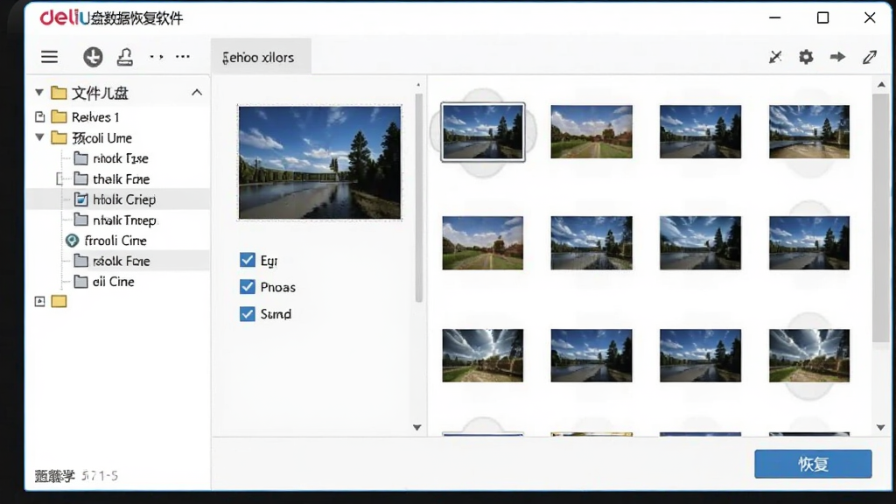The image size is (896, 504).
Task: Select the second thumbnail in the top row
Action: coord(591,131)
